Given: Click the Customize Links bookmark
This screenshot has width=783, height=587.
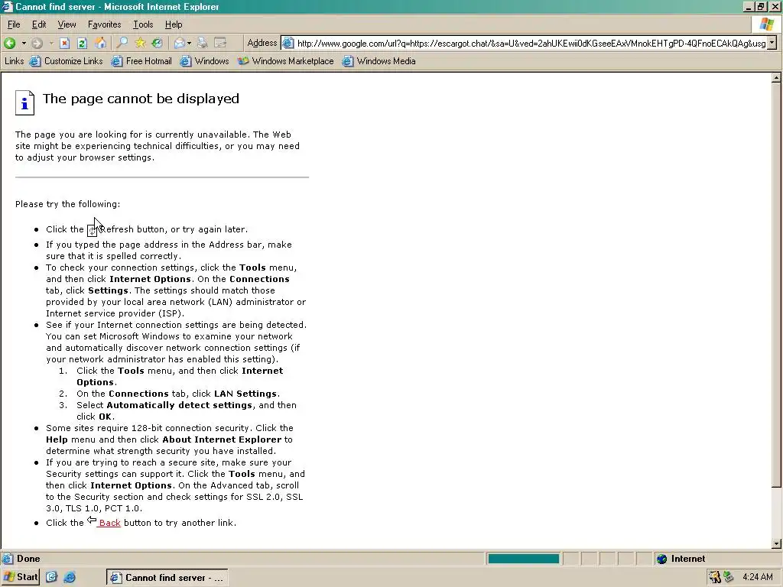Looking at the screenshot, I should (67, 61).
